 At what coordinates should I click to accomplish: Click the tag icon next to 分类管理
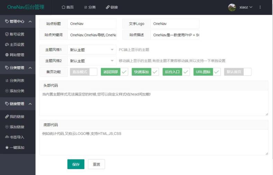7,68
